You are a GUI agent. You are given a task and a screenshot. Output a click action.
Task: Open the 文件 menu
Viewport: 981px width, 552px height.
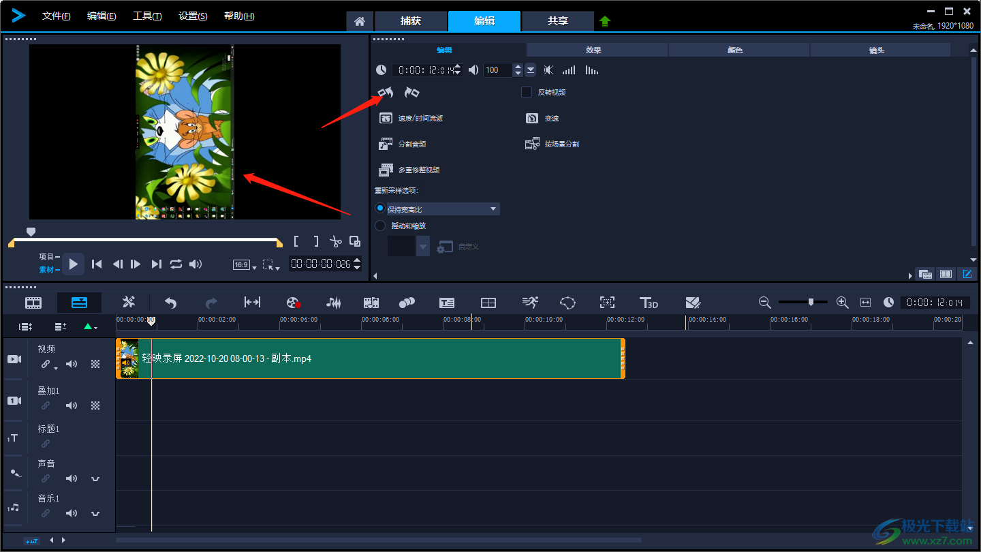[56, 16]
